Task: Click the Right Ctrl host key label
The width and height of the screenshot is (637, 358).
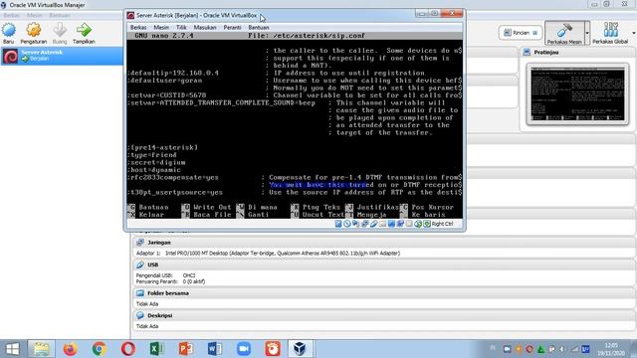Action: coord(442,224)
